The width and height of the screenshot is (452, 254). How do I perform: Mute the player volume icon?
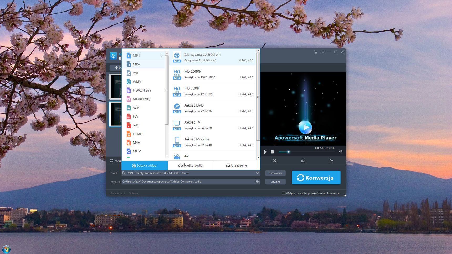(341, 152)
